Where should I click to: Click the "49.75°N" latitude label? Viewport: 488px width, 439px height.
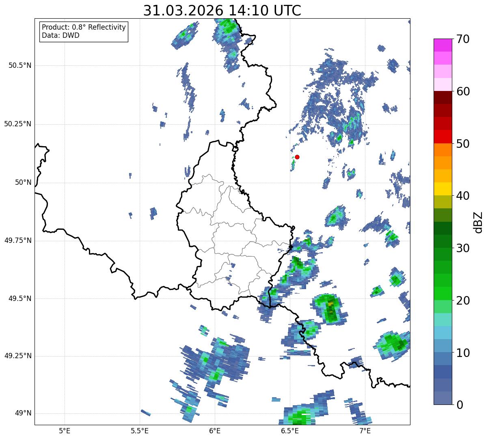pyautogui.click(x=18, y=240)
